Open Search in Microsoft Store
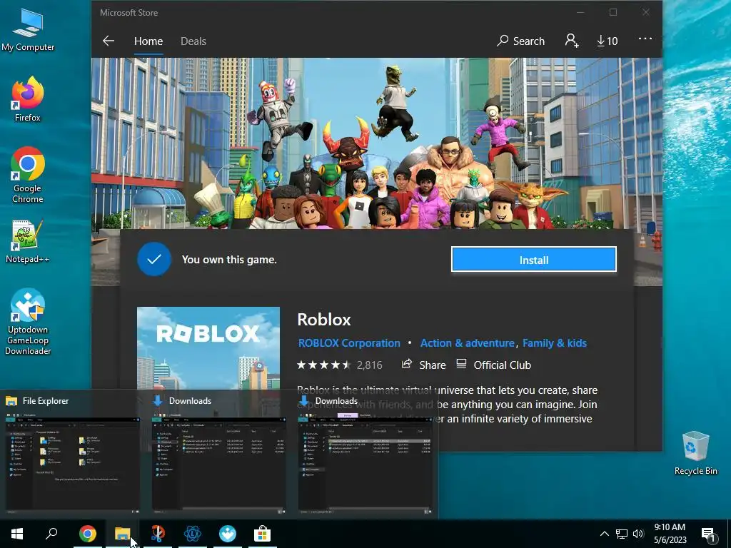 pyautogui.click(x=520, y=41)
